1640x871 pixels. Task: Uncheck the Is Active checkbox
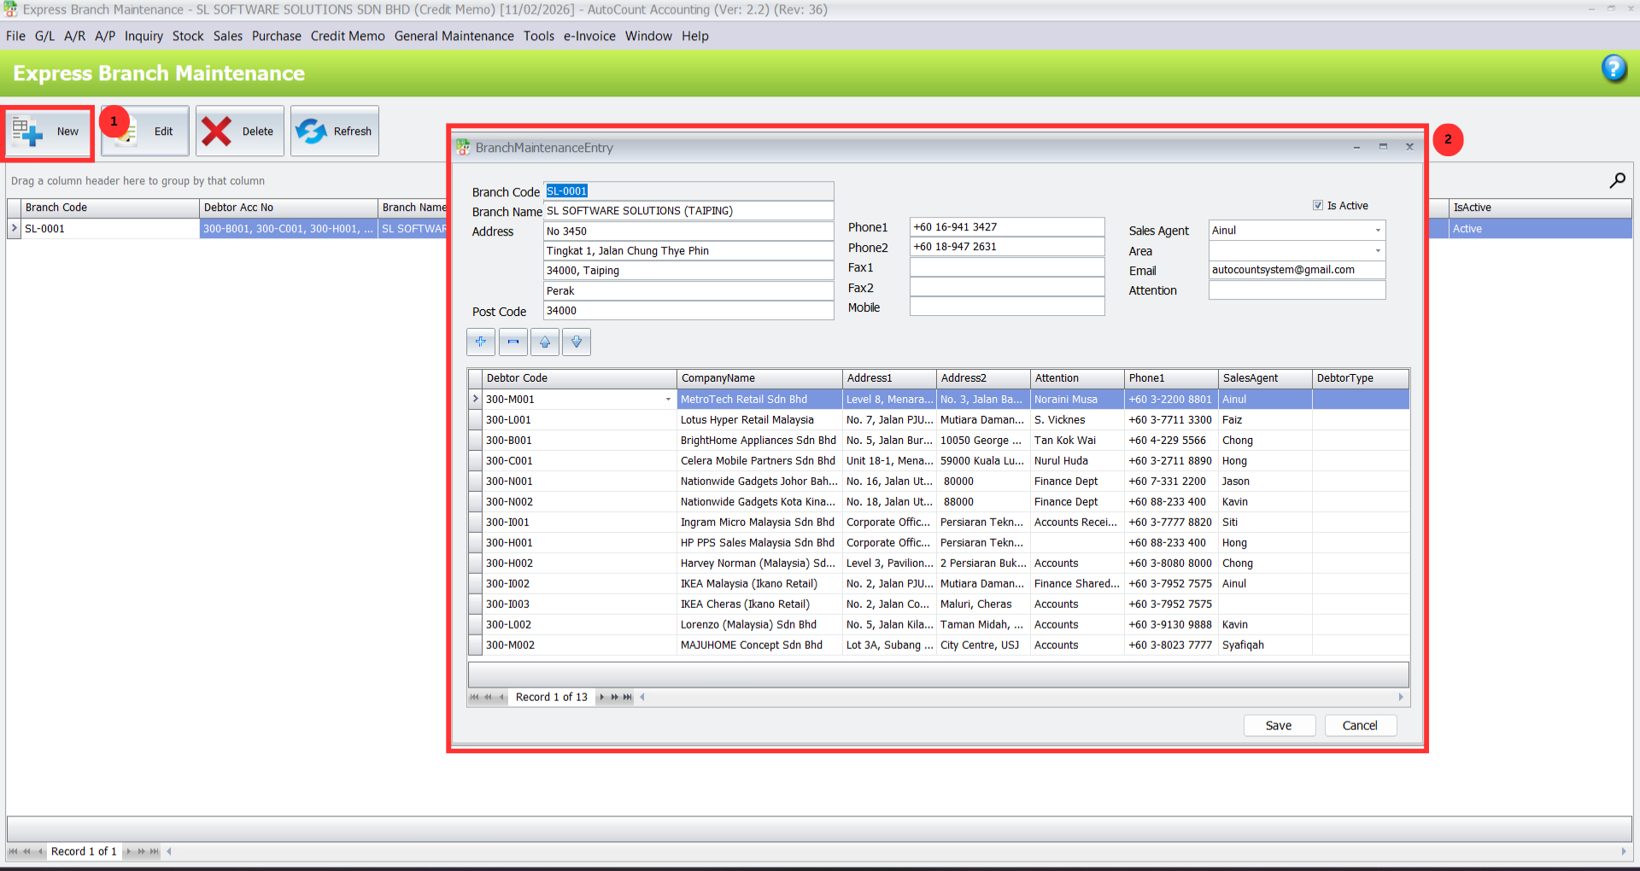pyautogui.click(x=1319, y=205)
